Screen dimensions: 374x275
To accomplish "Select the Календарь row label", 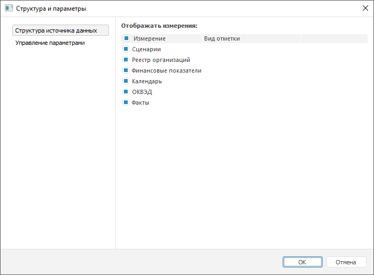I will (x=147, y=81).
